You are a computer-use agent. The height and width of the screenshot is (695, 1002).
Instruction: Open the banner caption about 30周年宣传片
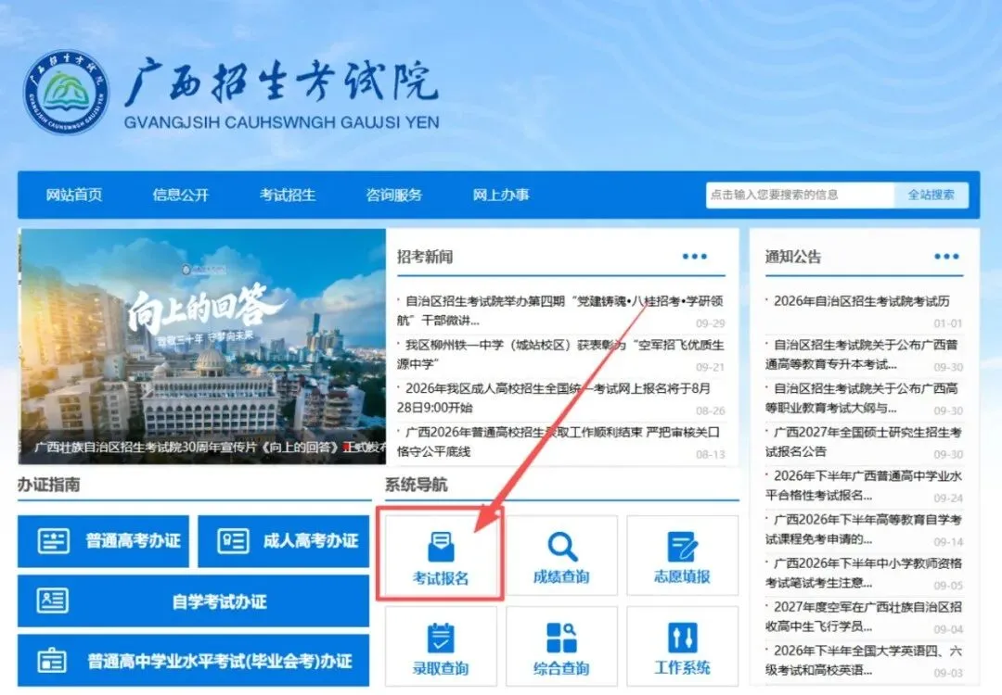210,448
